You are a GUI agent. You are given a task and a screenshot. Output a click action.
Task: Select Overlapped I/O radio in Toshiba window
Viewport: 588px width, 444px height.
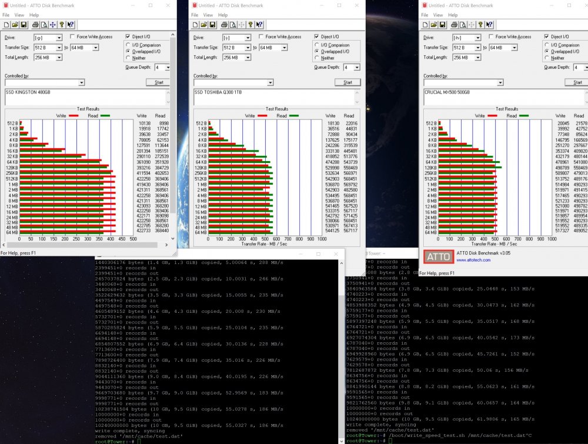(x=317, y=51)
